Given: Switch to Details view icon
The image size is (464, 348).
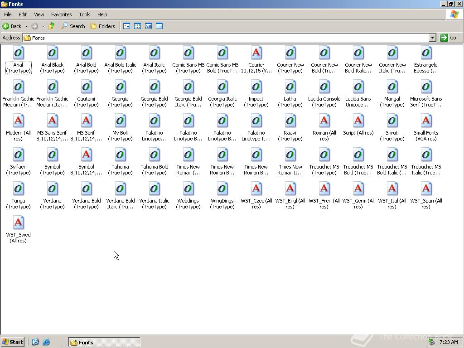Looking at the screenshot, I should pyautogui.click(x=159, y=26).
